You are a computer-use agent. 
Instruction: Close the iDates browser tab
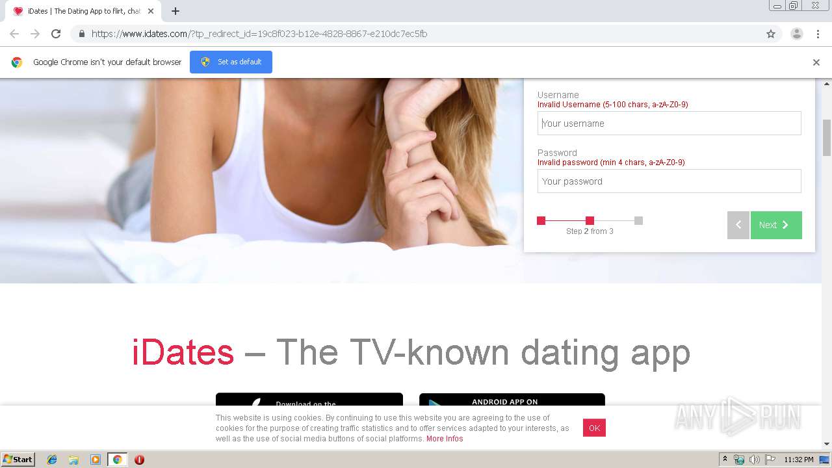pyautogui.click(x=151, y=11)
